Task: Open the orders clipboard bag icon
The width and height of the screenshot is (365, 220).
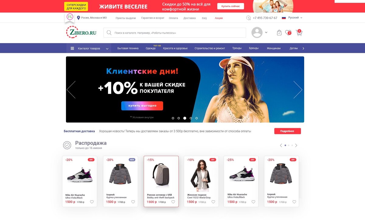Action: pyautogui.click(x=279, y=33)
